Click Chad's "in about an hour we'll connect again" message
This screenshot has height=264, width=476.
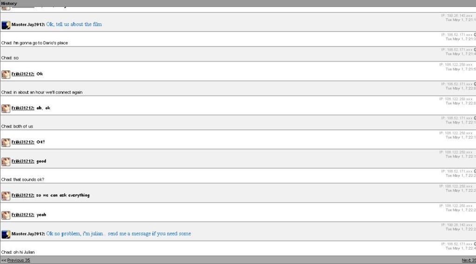coord(42,92)
